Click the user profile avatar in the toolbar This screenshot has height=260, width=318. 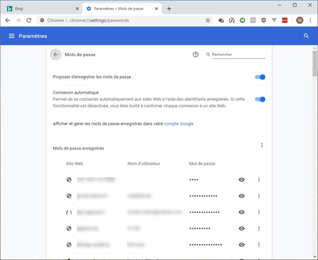[300, 21]
